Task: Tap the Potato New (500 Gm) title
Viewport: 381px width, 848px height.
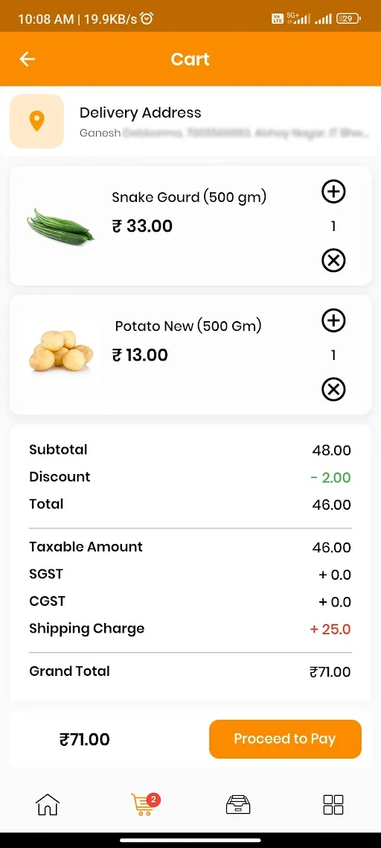Action: point(188,326)
